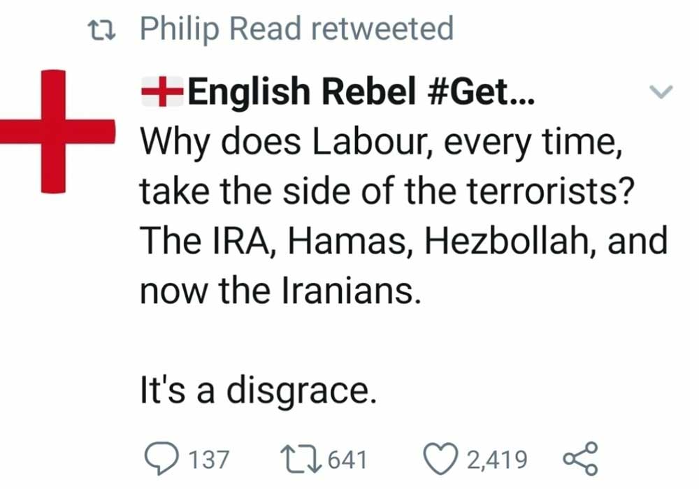Expand the tweet options chevron

661,92
